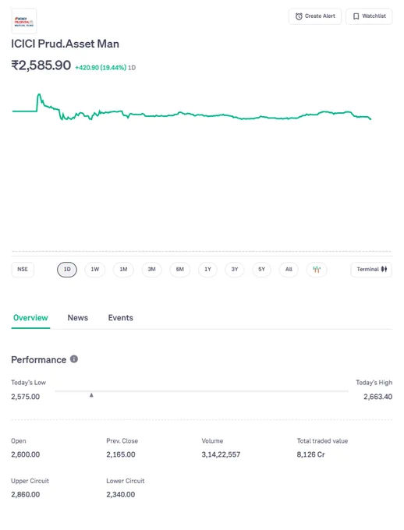This screenshot has width=404, height=530.
Task: Select the 3M time range
Action: [151, 270]
